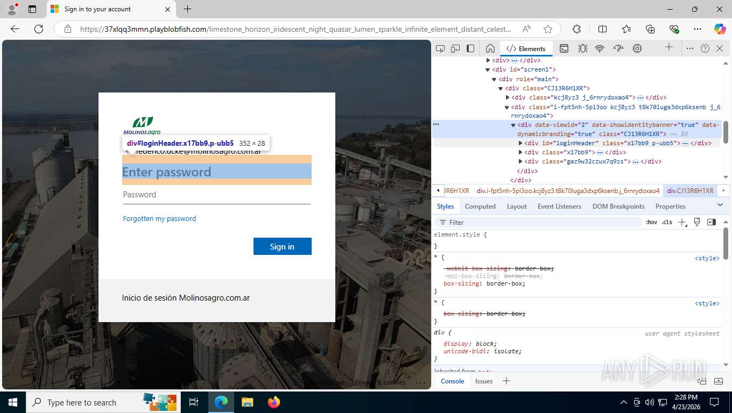Image resolution: width=732 pixels, height=413 pixels.
Task: Collapse the selected data-viewid div node
Action: click(x=513, y=125)
